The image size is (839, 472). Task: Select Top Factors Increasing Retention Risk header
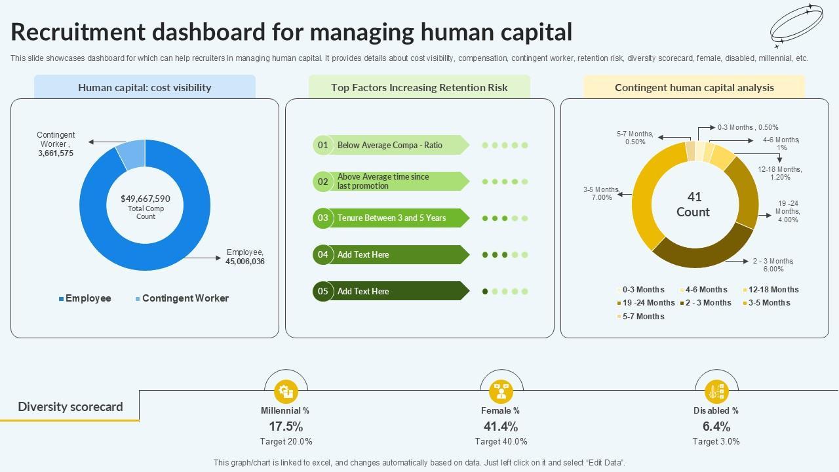click(x=419, y=87)
